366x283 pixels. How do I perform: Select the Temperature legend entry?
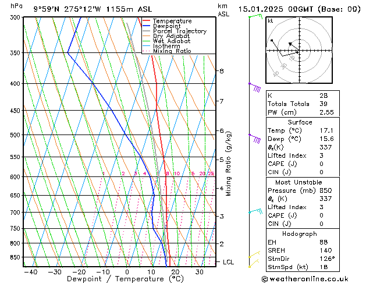coord(172,21)
